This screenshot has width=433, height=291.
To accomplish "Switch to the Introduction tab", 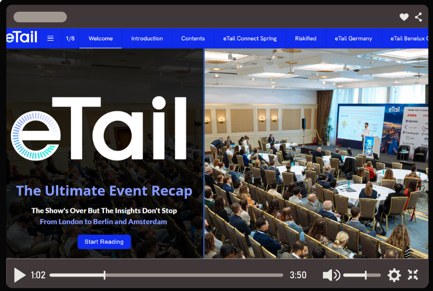I will coord(147,38).
